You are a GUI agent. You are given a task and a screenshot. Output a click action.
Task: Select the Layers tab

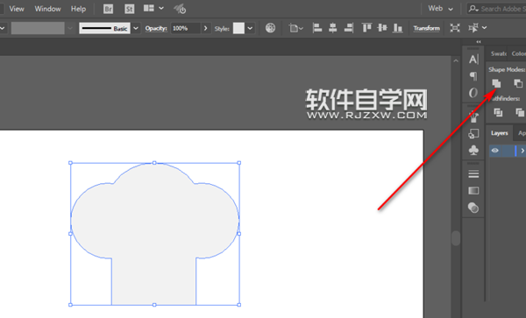click(499, 133)
